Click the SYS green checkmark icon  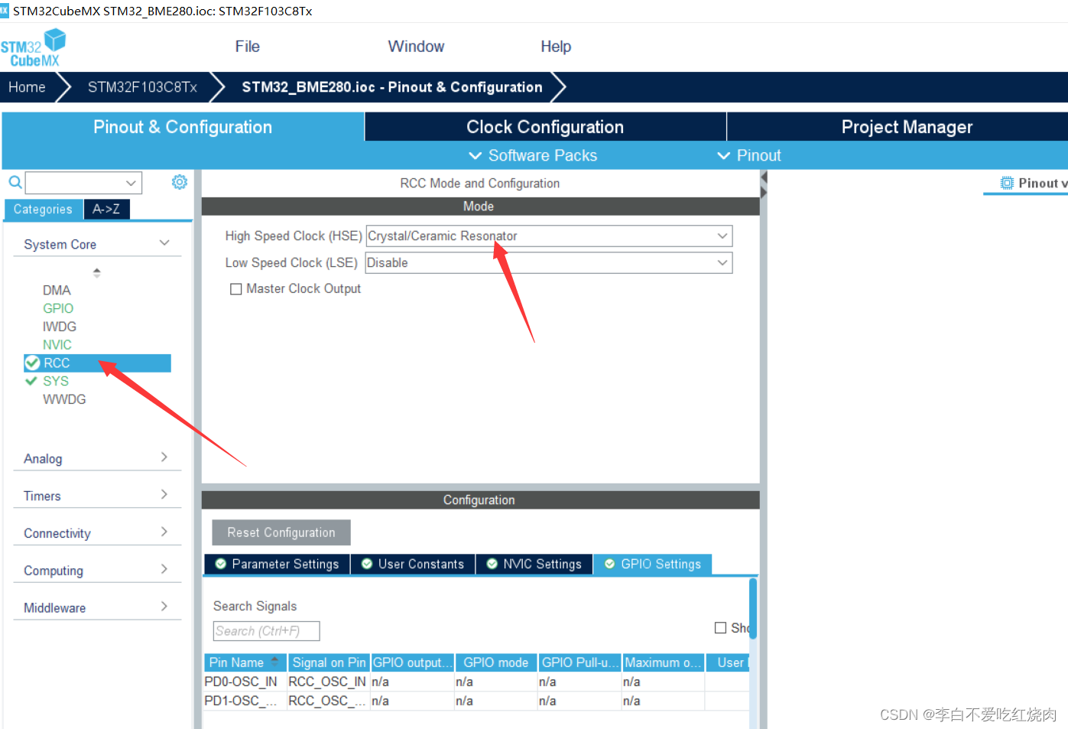click(x=31, y=380)
